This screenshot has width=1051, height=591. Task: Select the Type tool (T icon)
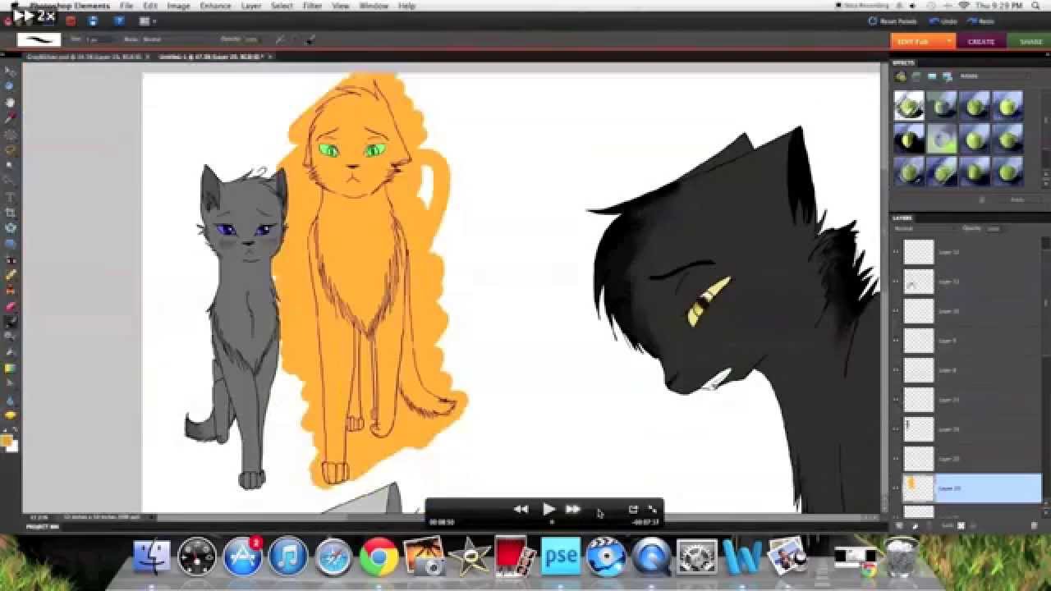[11, 197]
